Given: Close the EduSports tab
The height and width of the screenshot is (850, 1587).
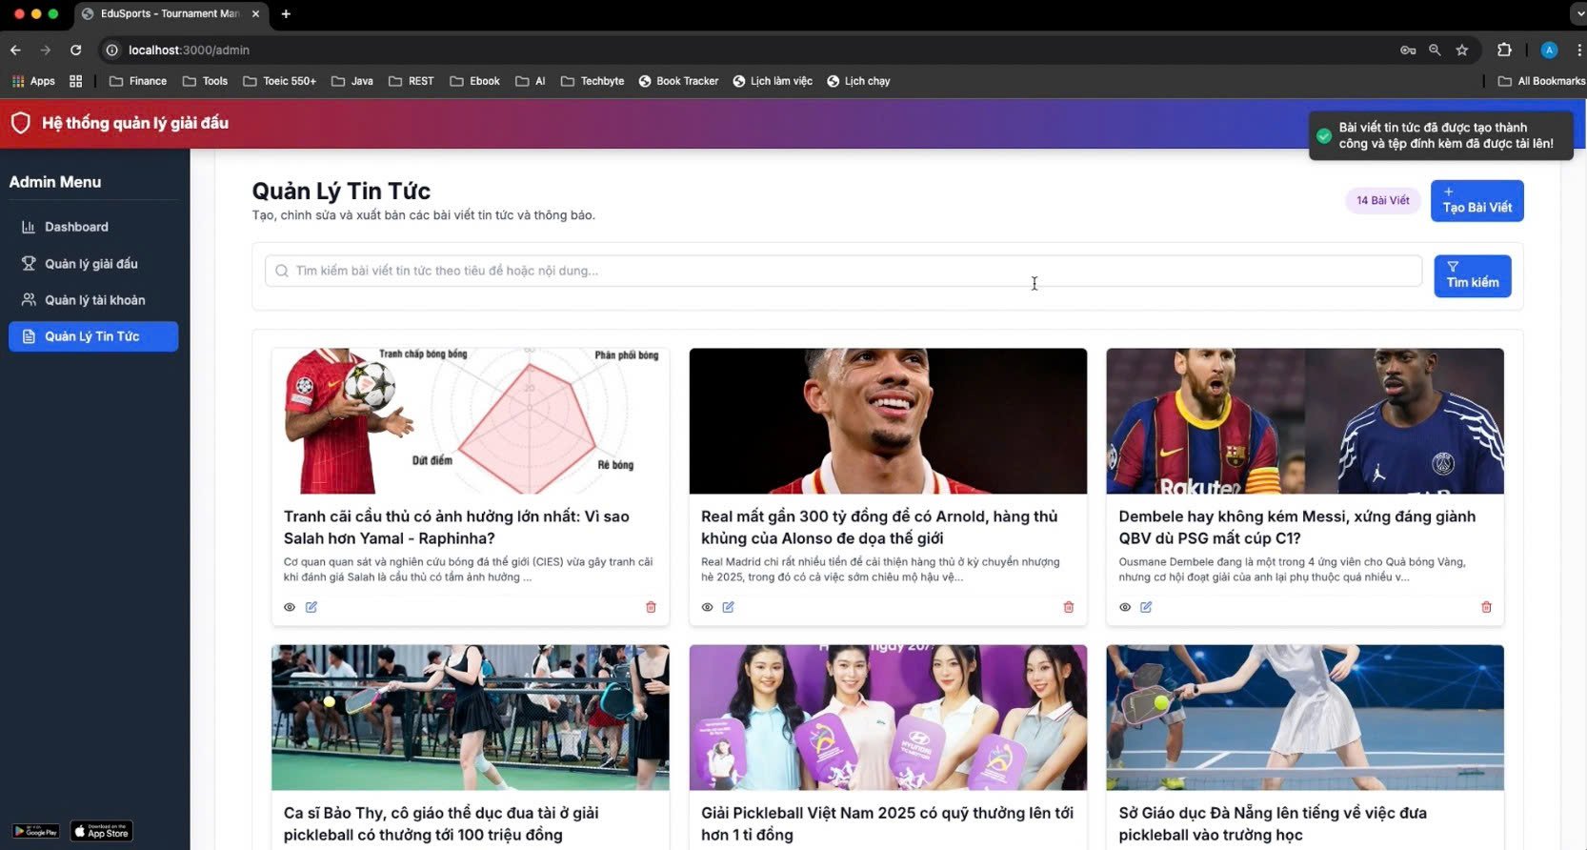Looking at the screenshot, I should click(x=255, y=13).
